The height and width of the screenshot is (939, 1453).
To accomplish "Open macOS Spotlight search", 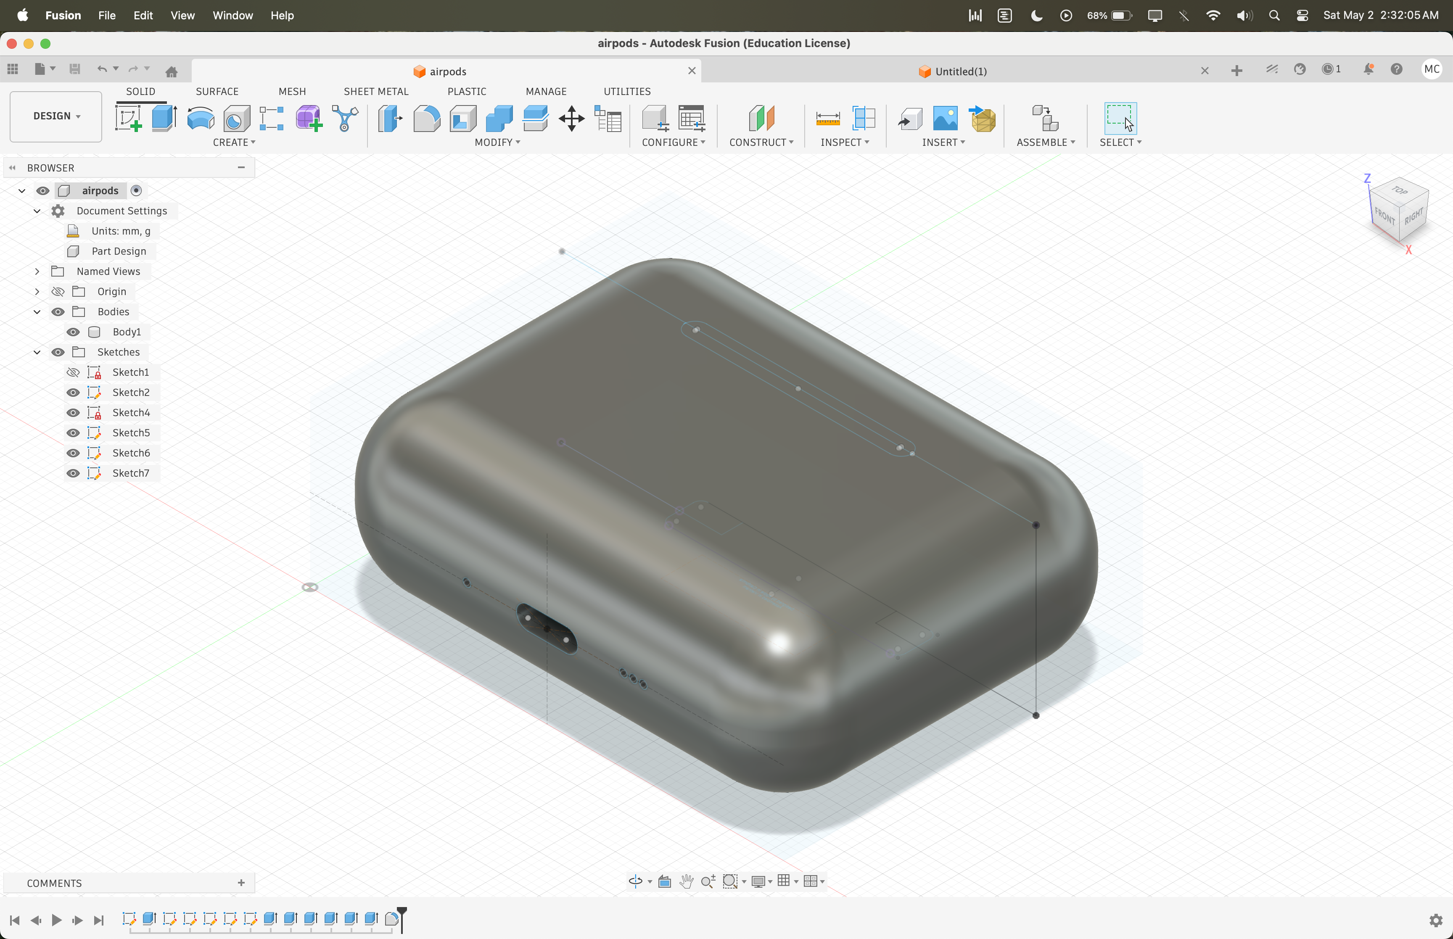I will pos(1274,15).
